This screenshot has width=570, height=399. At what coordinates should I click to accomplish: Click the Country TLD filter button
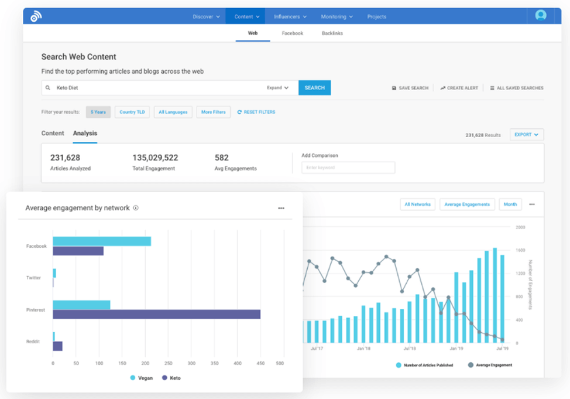point(132,112)
